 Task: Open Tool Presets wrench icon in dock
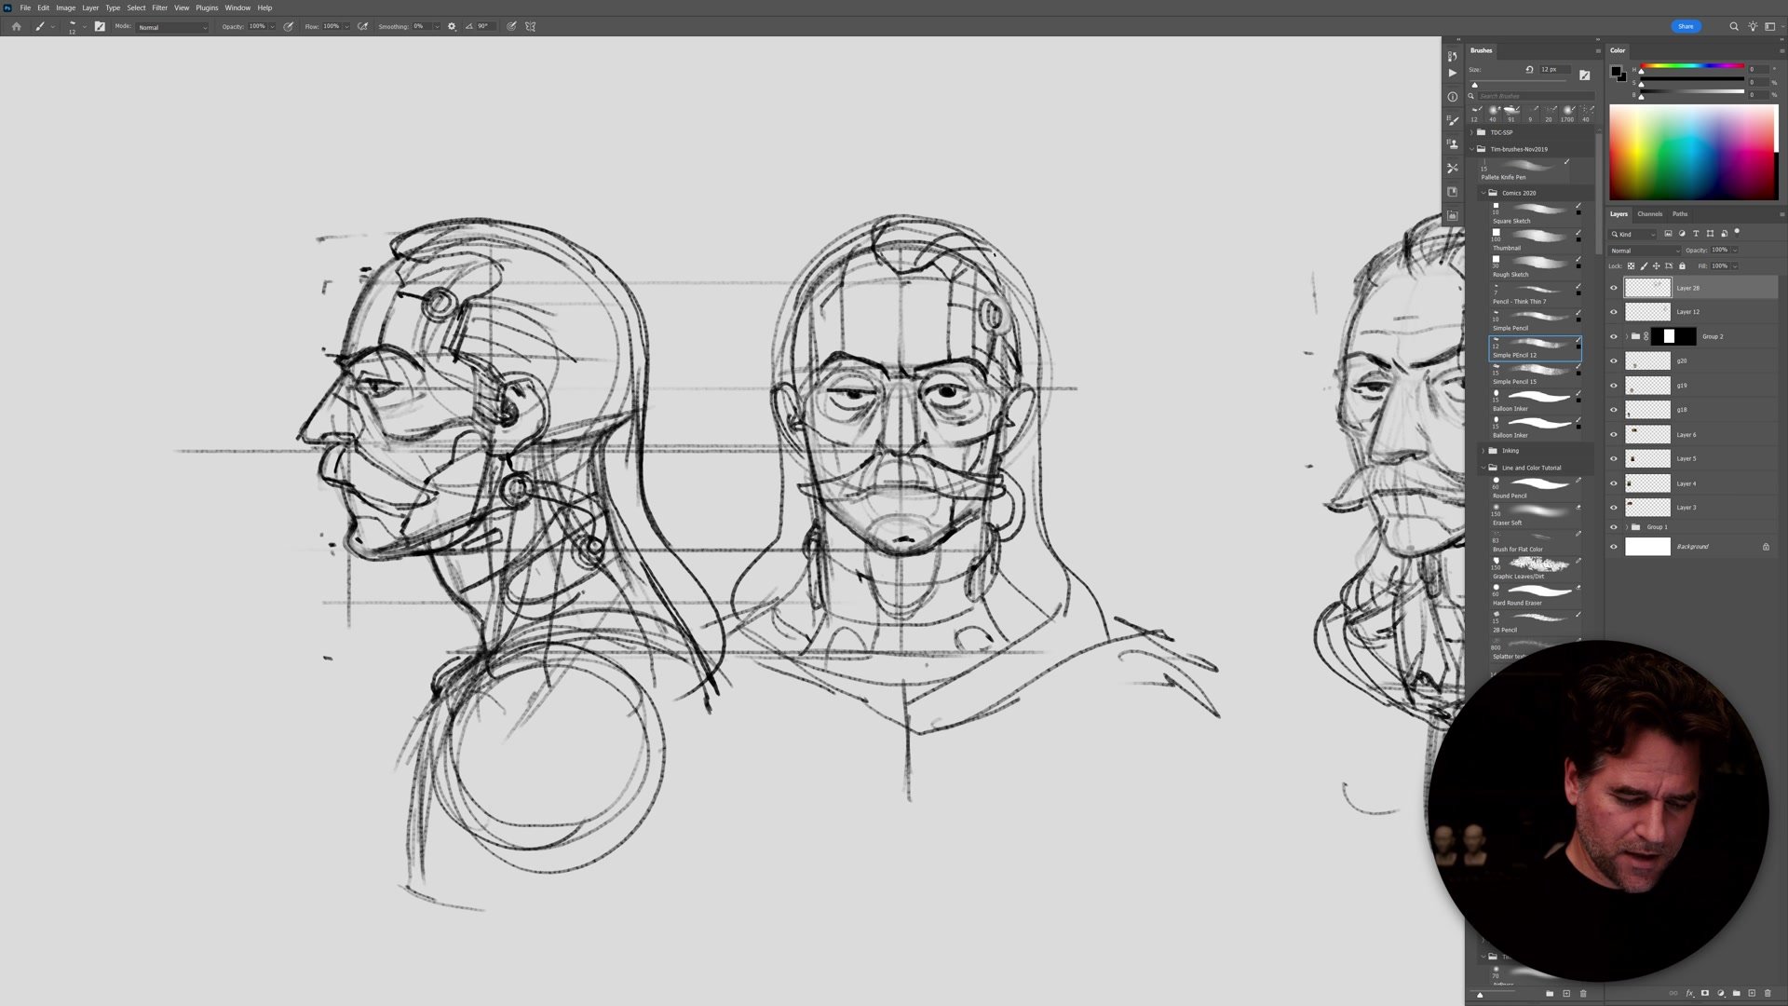click(1453, 168)
